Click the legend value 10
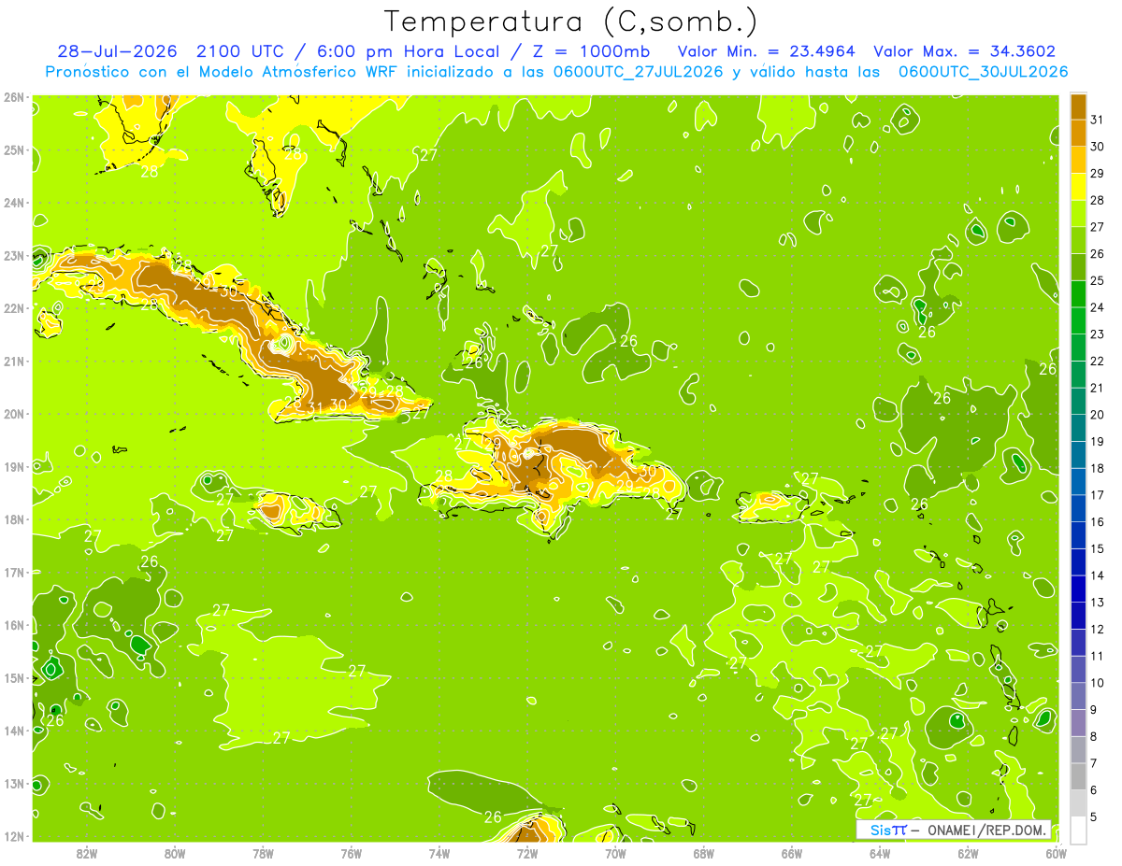The width and height of the screenshot is (1122, 866). pyautogui.click(x=1097, y=683)
